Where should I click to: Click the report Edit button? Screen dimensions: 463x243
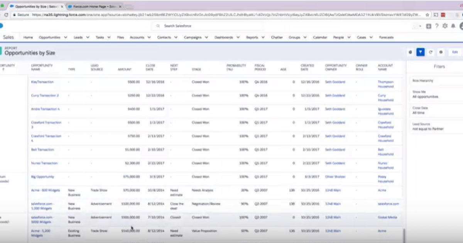(x=455, y=52)
